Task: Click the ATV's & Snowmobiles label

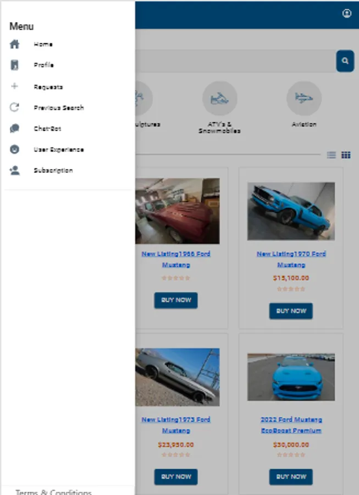Action: (220, 128)
